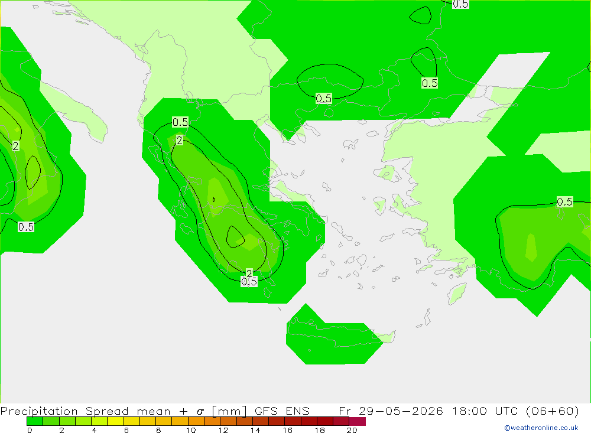The image size is (591, 433).
Task: Click '0.5' label on wide oval contour north of Aegean
Action: pos(324,99)
